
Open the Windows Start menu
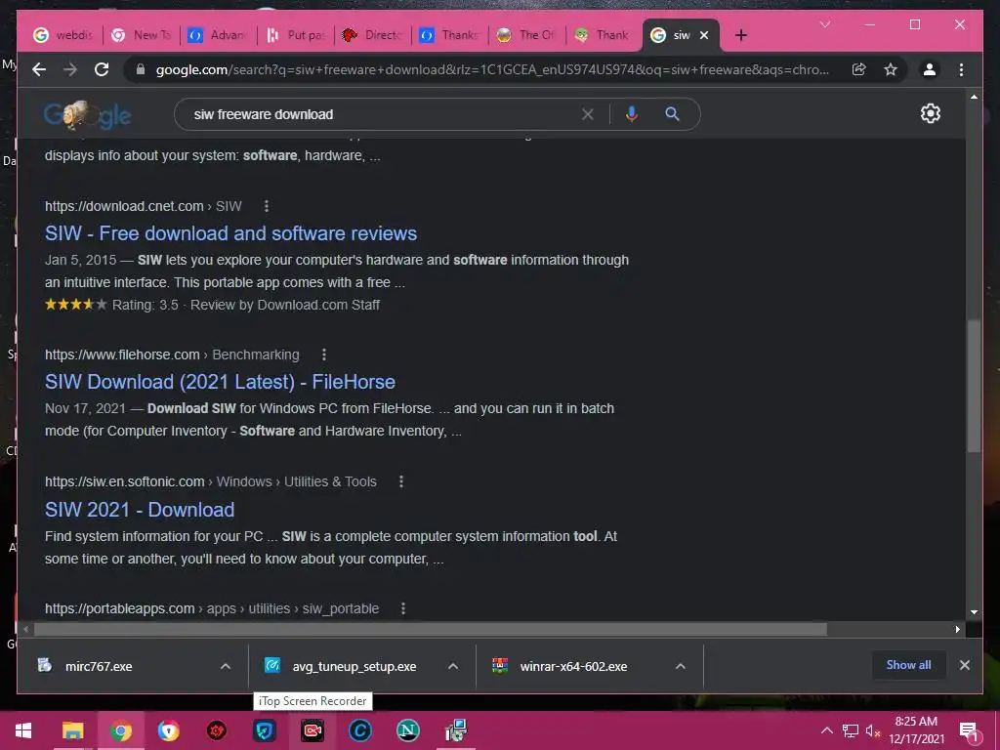pos(23,730)
